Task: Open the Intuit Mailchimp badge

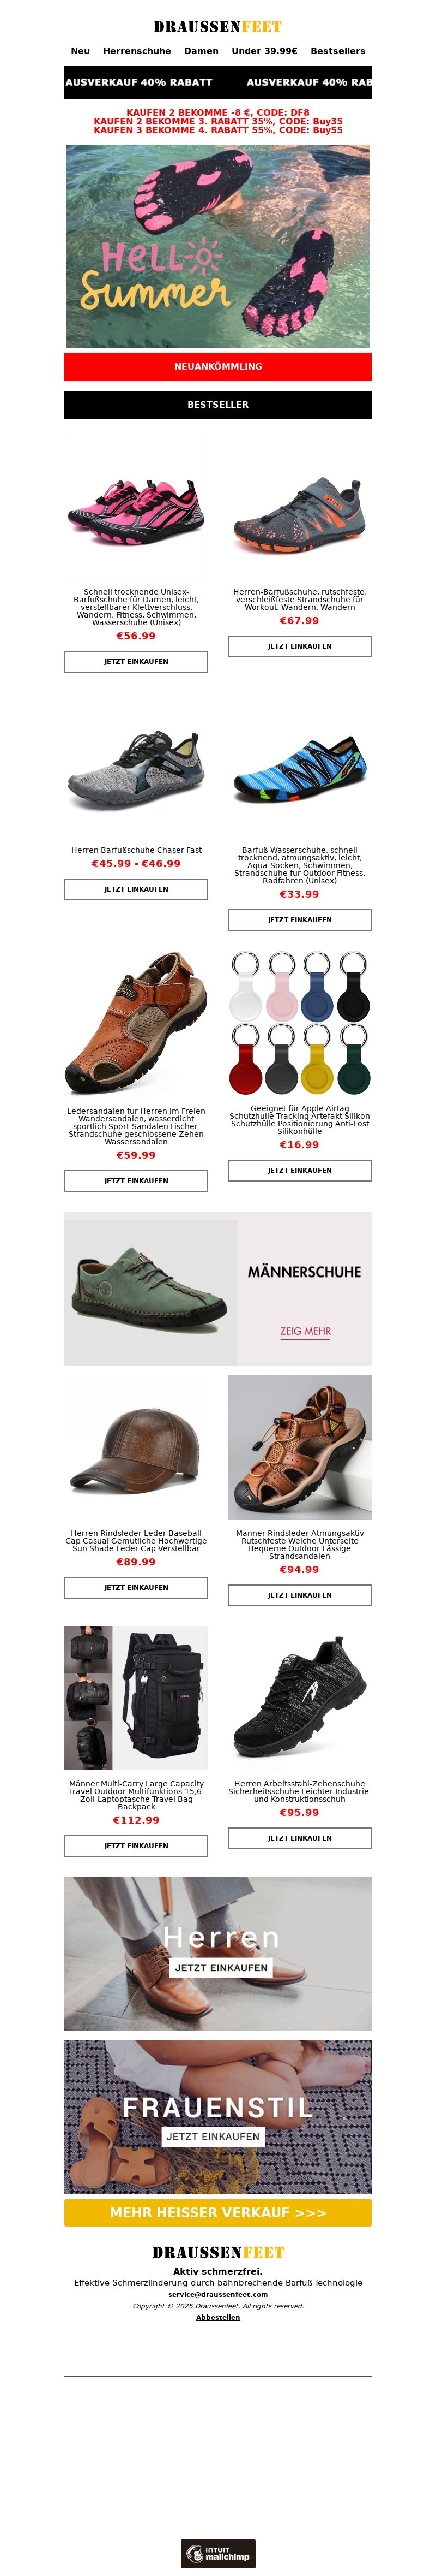Action: pyautogui.click(x=217, y=2553)
